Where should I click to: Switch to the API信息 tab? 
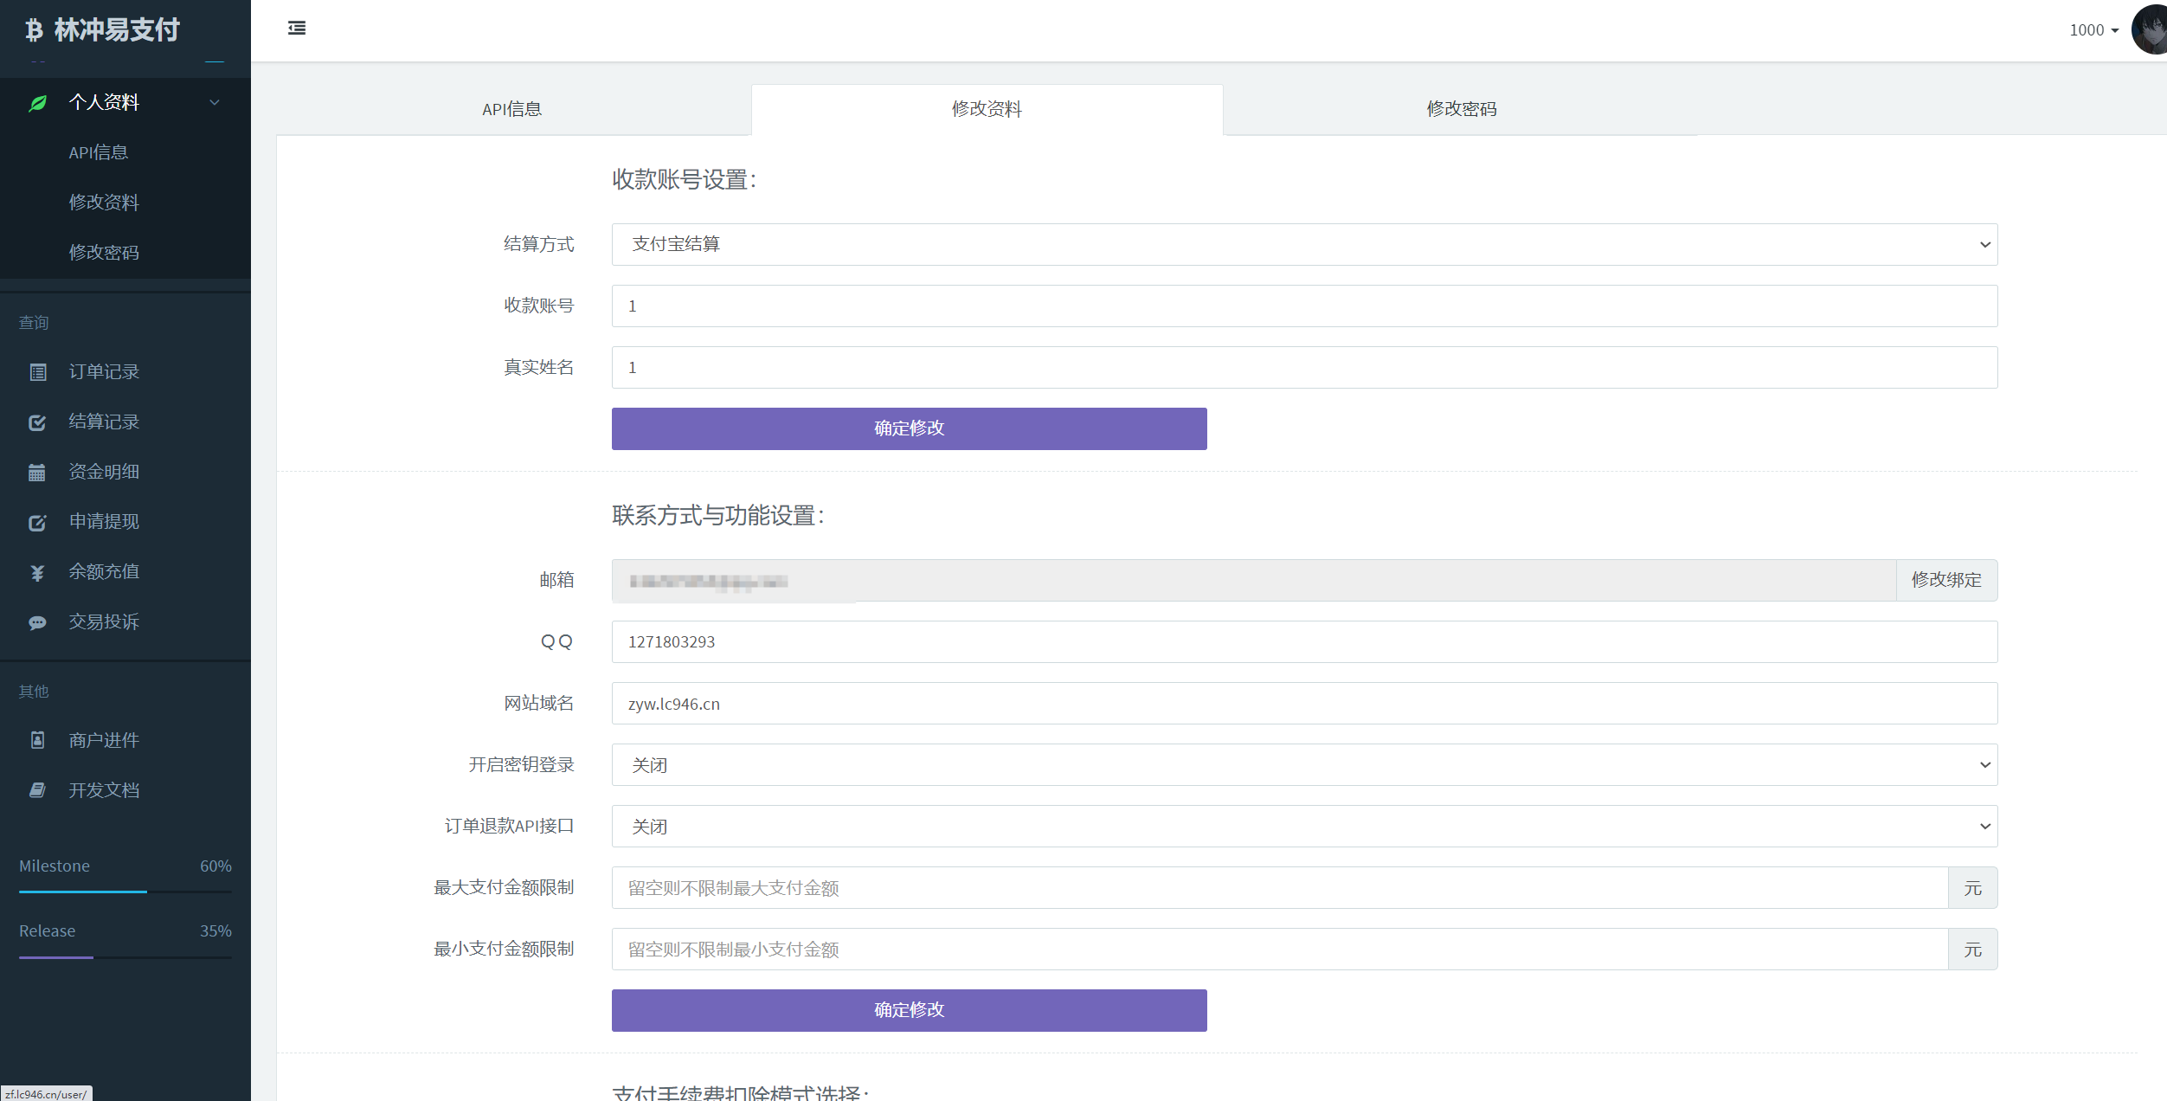click(511, 108)
